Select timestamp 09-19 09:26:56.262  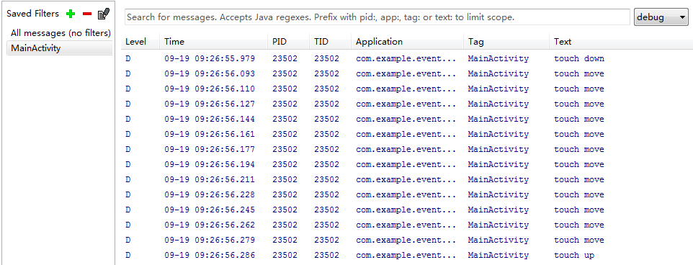210,225
